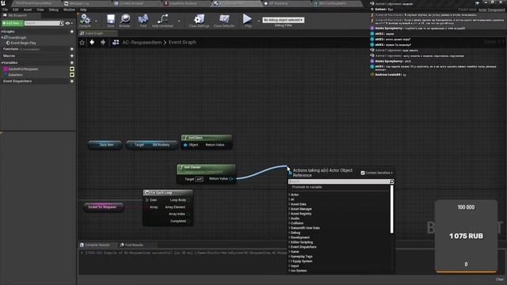Expand the AI category in actions list

289,199
